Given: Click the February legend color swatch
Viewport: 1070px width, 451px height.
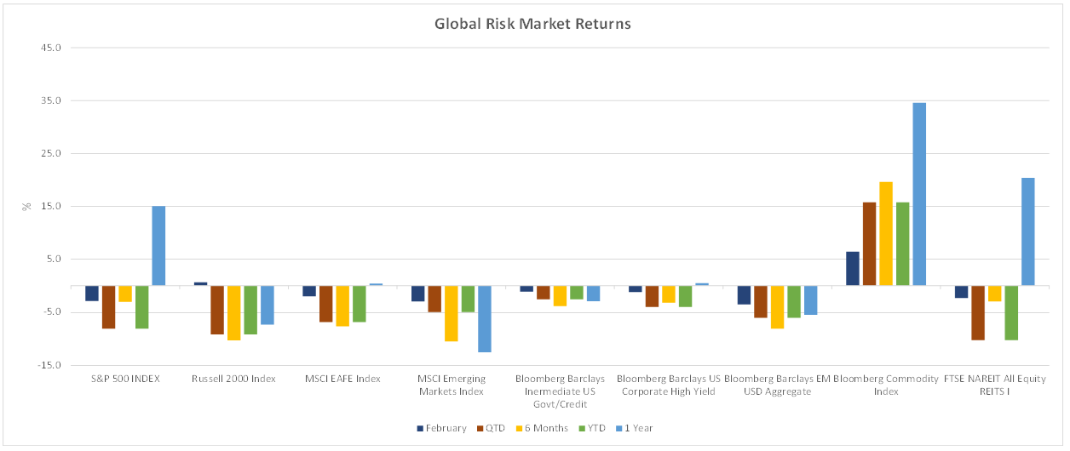Looking at the screenshot, I should tap(420, 428).
